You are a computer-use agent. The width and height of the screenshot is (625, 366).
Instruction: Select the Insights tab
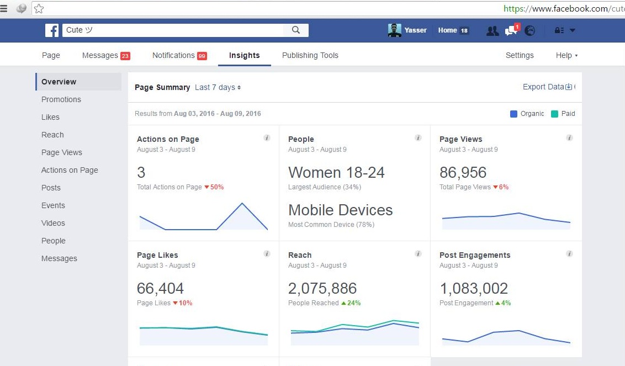(245, 55)
